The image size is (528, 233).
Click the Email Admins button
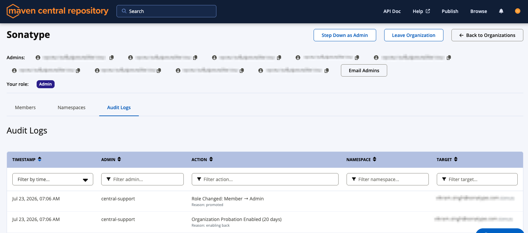pyautogui.click(x=364, y=71)
